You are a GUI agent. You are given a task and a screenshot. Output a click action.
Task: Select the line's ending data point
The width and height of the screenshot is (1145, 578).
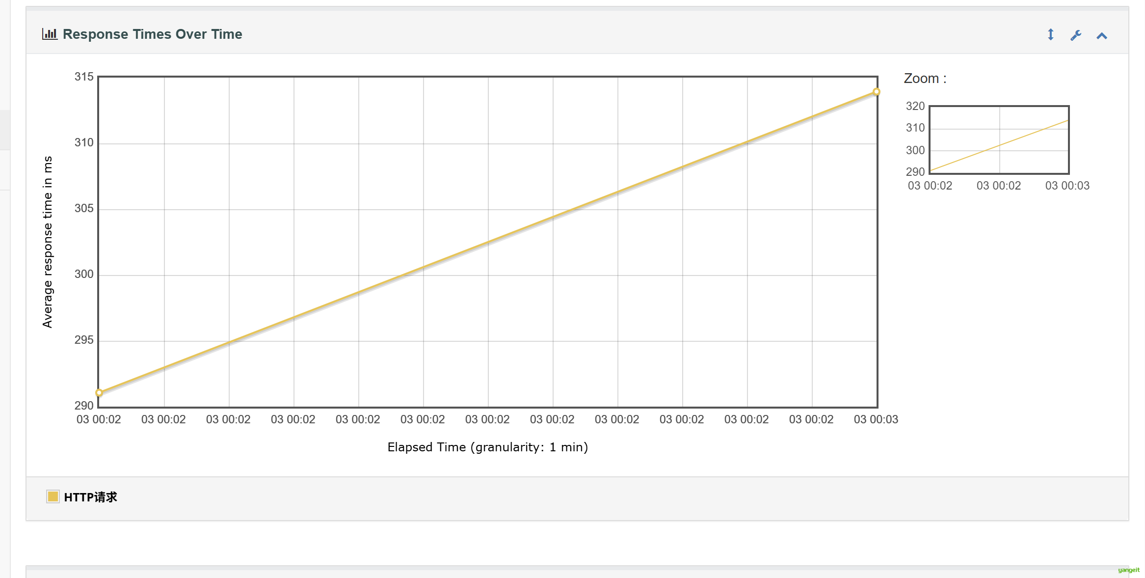[x=877, y=92]
